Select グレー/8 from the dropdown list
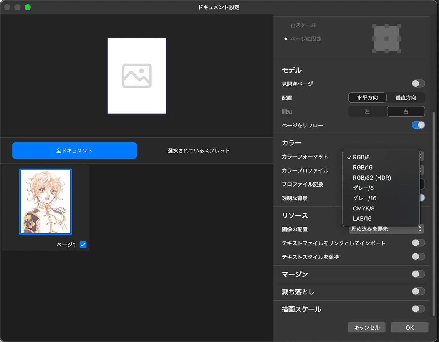Viewport: 439px width, 342px height. [363, 188]
